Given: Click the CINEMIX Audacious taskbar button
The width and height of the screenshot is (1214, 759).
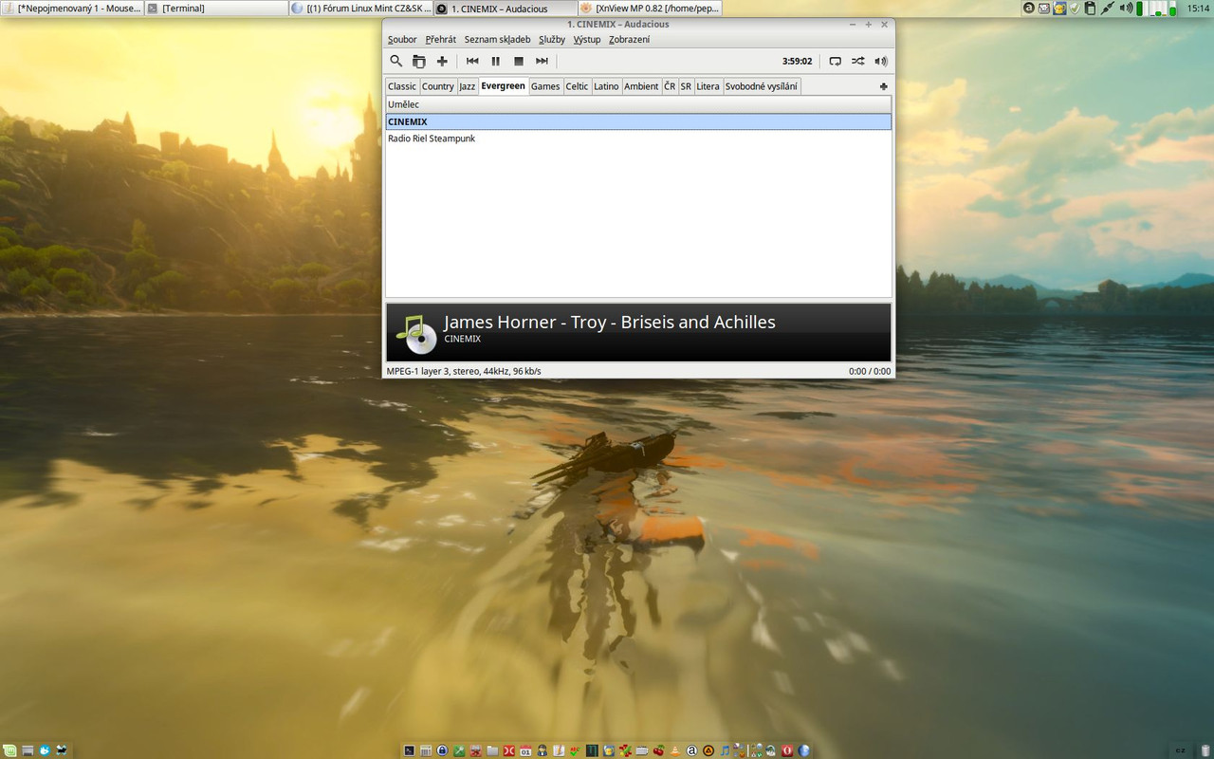Looking at the screenshot, I should click(505, 9).
